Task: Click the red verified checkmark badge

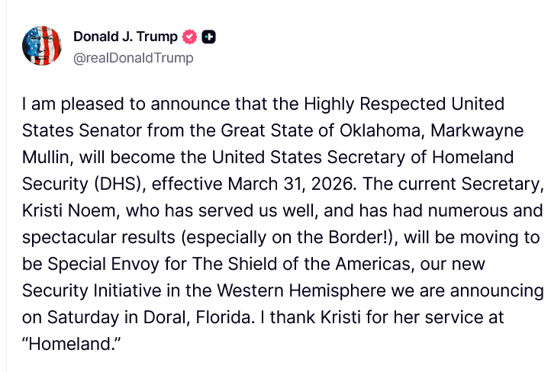Action: tap(189, 37)
